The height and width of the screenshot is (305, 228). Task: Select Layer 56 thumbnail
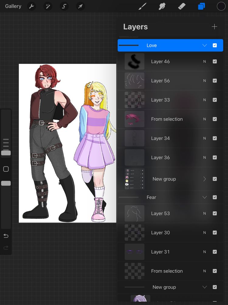(x=135, y=81)
